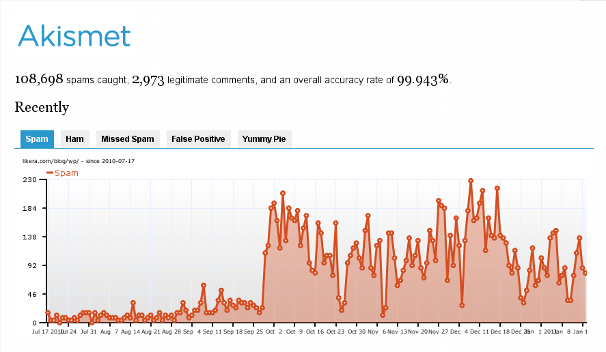Click the Aug 28 x-axis label
Image resolution: width=606 pixels, height=352 pixels.
click(171, 332)
